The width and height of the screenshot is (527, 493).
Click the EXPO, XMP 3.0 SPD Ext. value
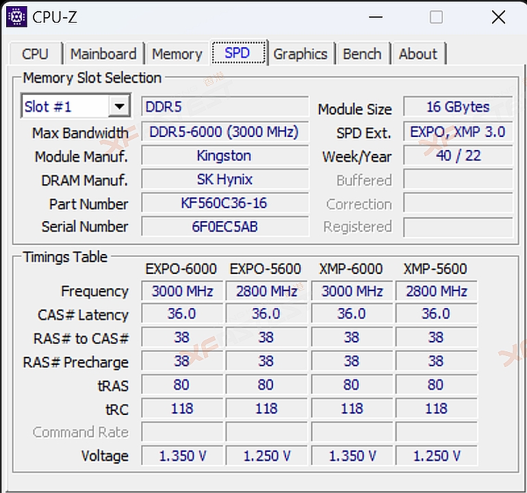[x=458, y=131]
